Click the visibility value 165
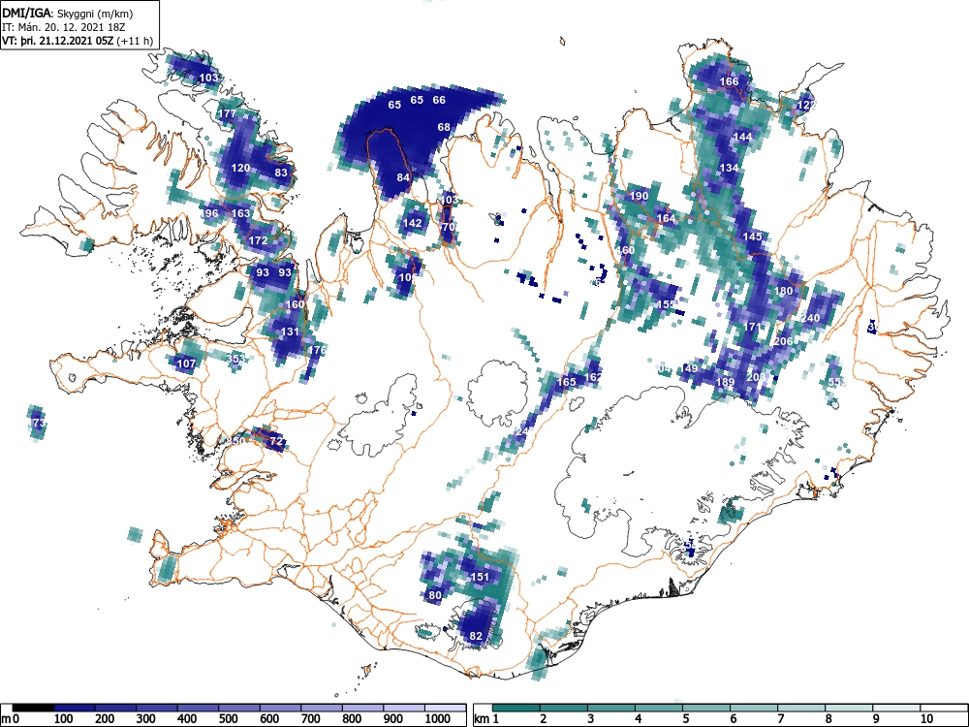 567,382
